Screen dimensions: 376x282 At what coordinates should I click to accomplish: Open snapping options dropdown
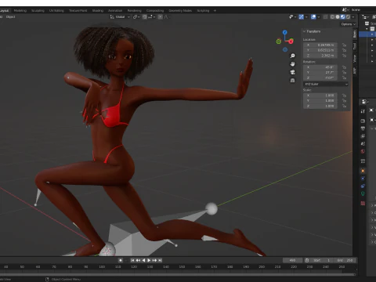tap(151, 16)
